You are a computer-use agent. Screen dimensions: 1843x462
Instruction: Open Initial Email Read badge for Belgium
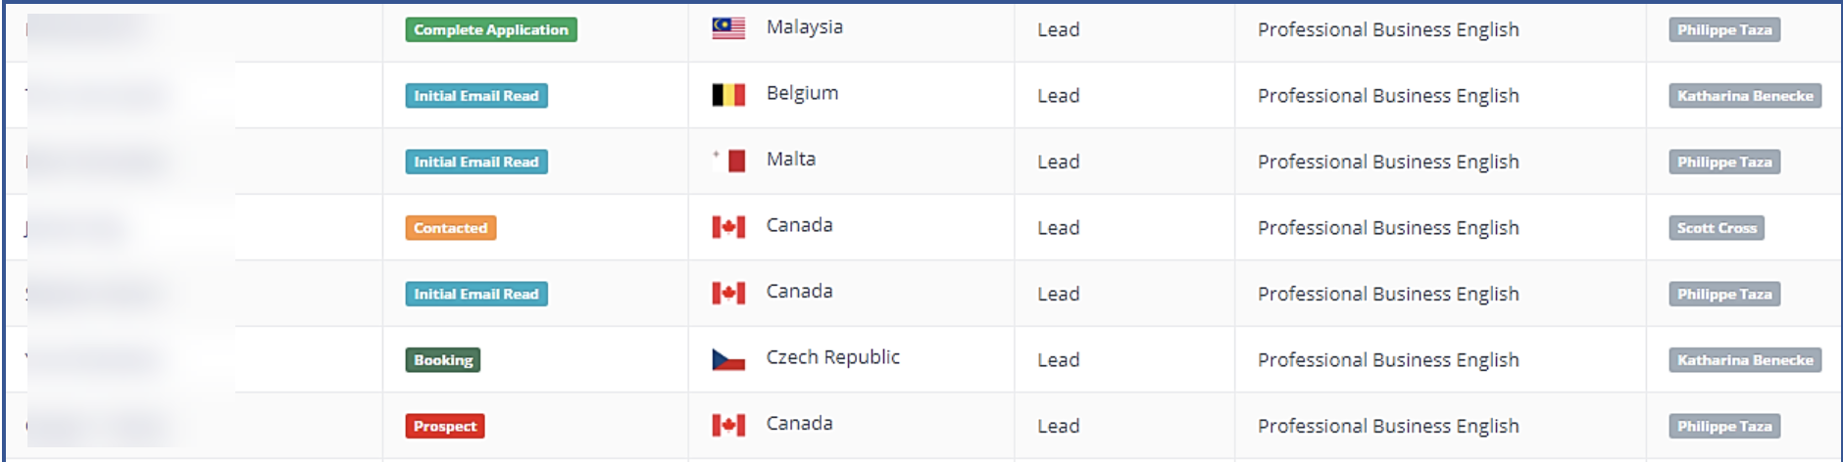click(476, 96)
